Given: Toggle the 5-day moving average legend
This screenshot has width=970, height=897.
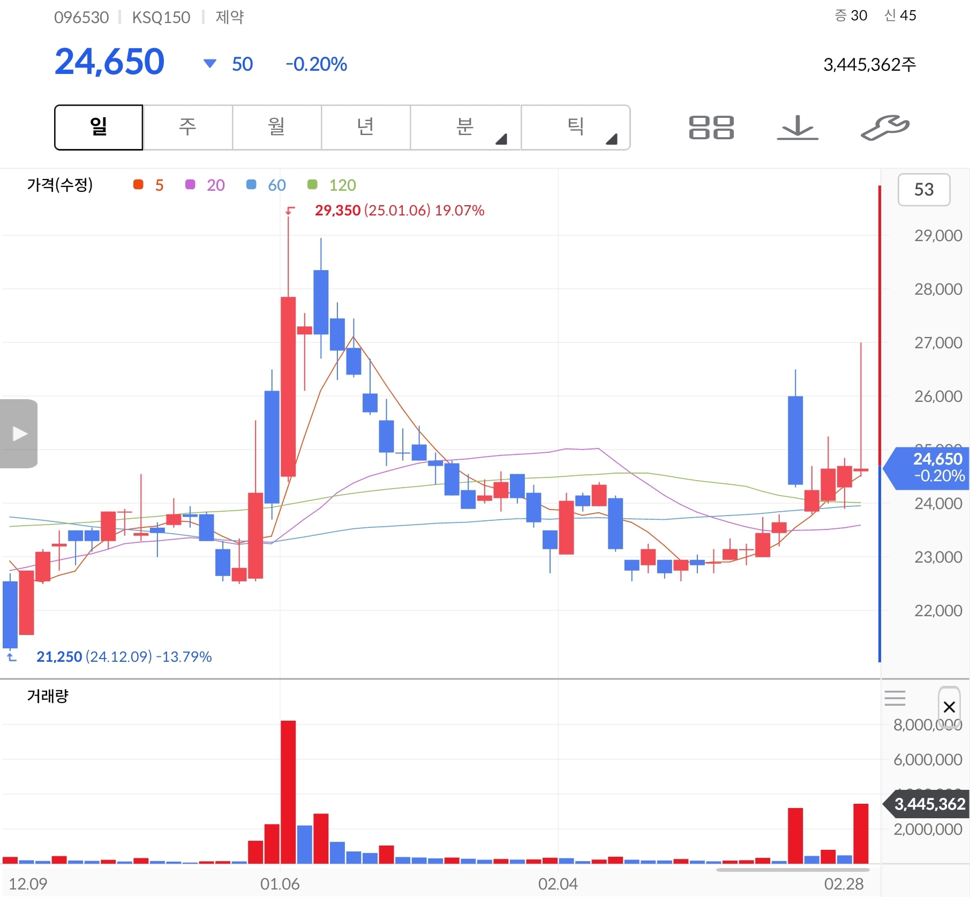Looking at the screenshot, I should click(x=148, y=185).
